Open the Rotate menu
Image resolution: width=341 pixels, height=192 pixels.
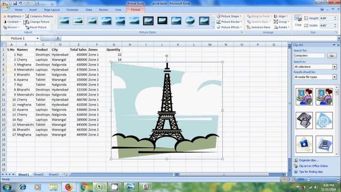tap(282, 27)
